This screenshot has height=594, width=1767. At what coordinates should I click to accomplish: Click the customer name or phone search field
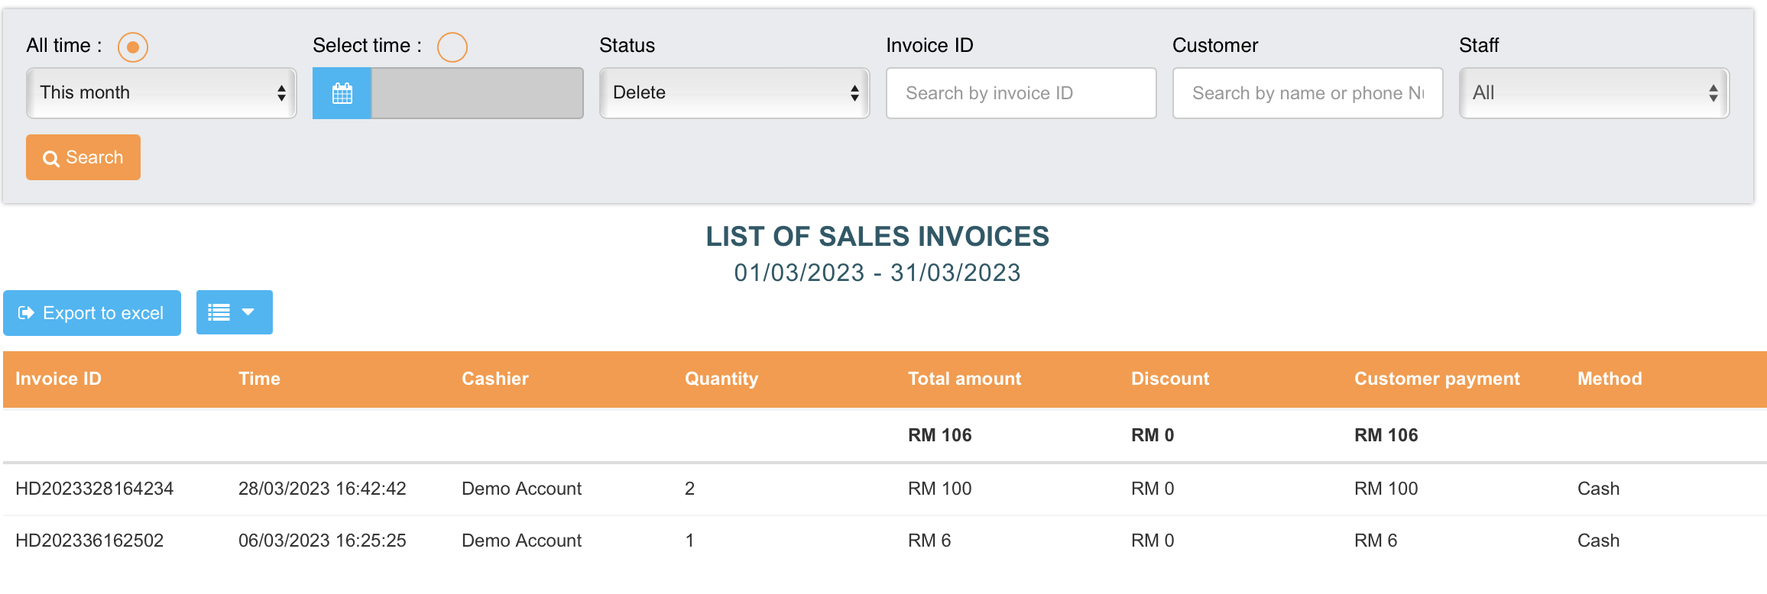1307,93
